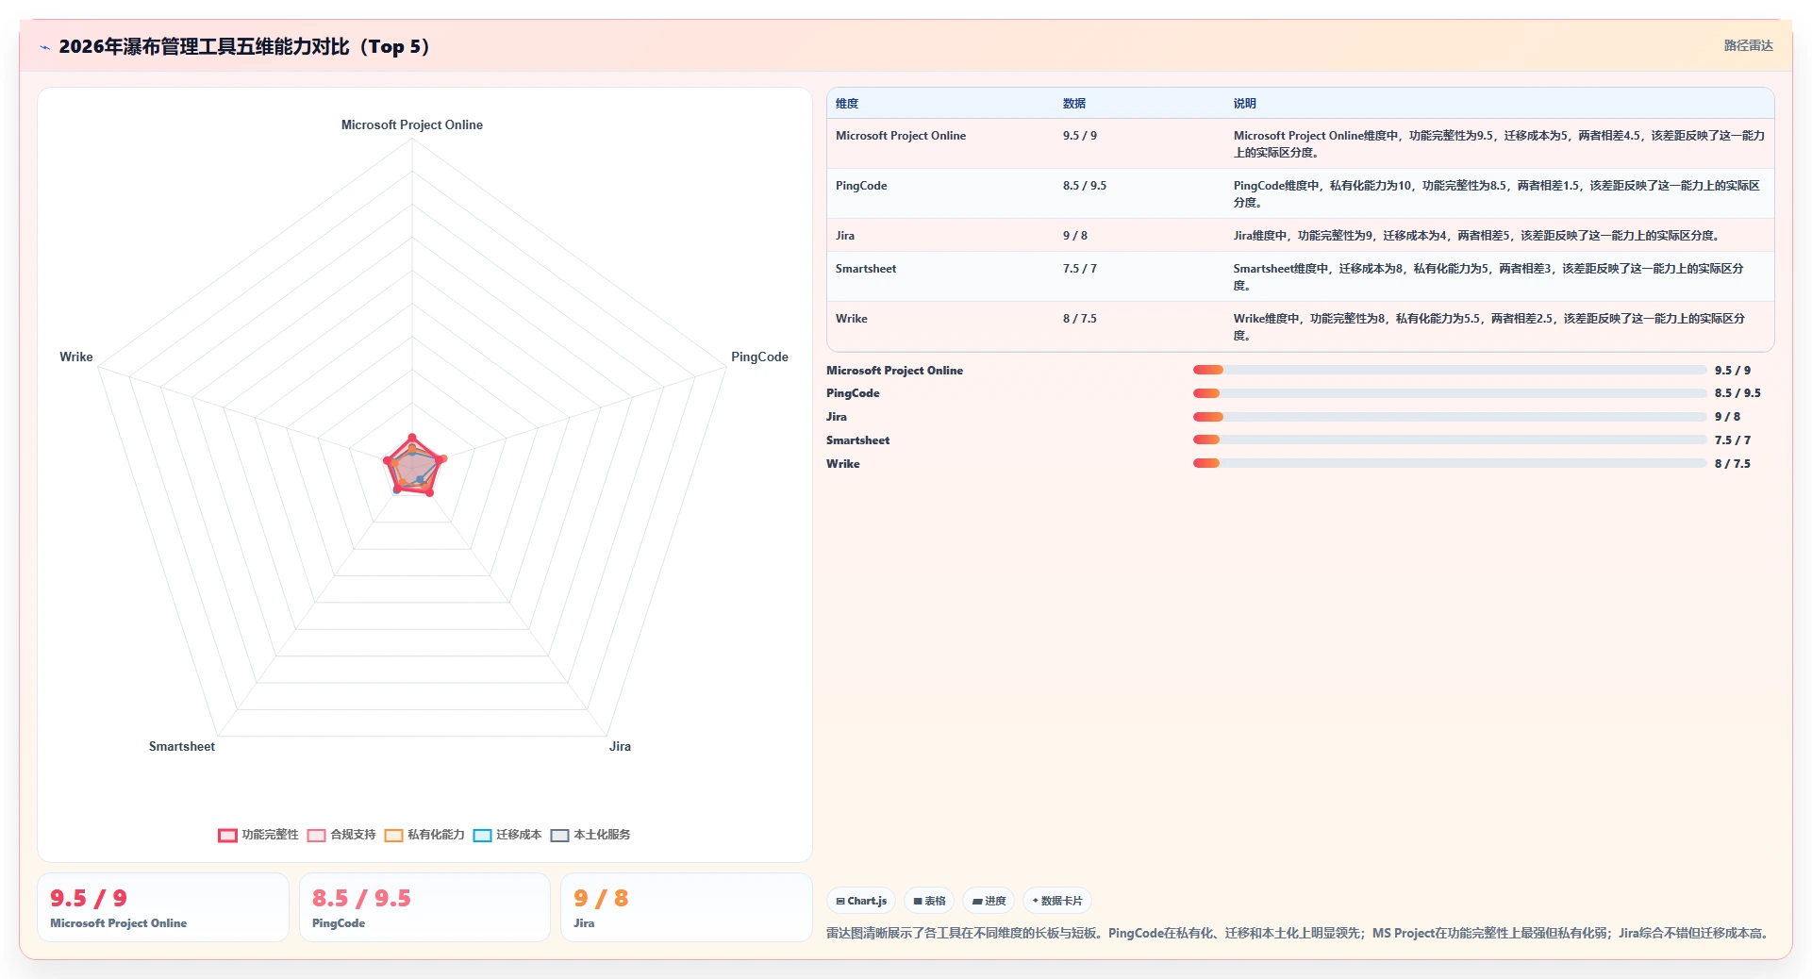Open the PingCode 8.5 / 9.5 data card
The width and height of the screenshot is (1812, 979).
pyautogui.click(x=424, y=907)
